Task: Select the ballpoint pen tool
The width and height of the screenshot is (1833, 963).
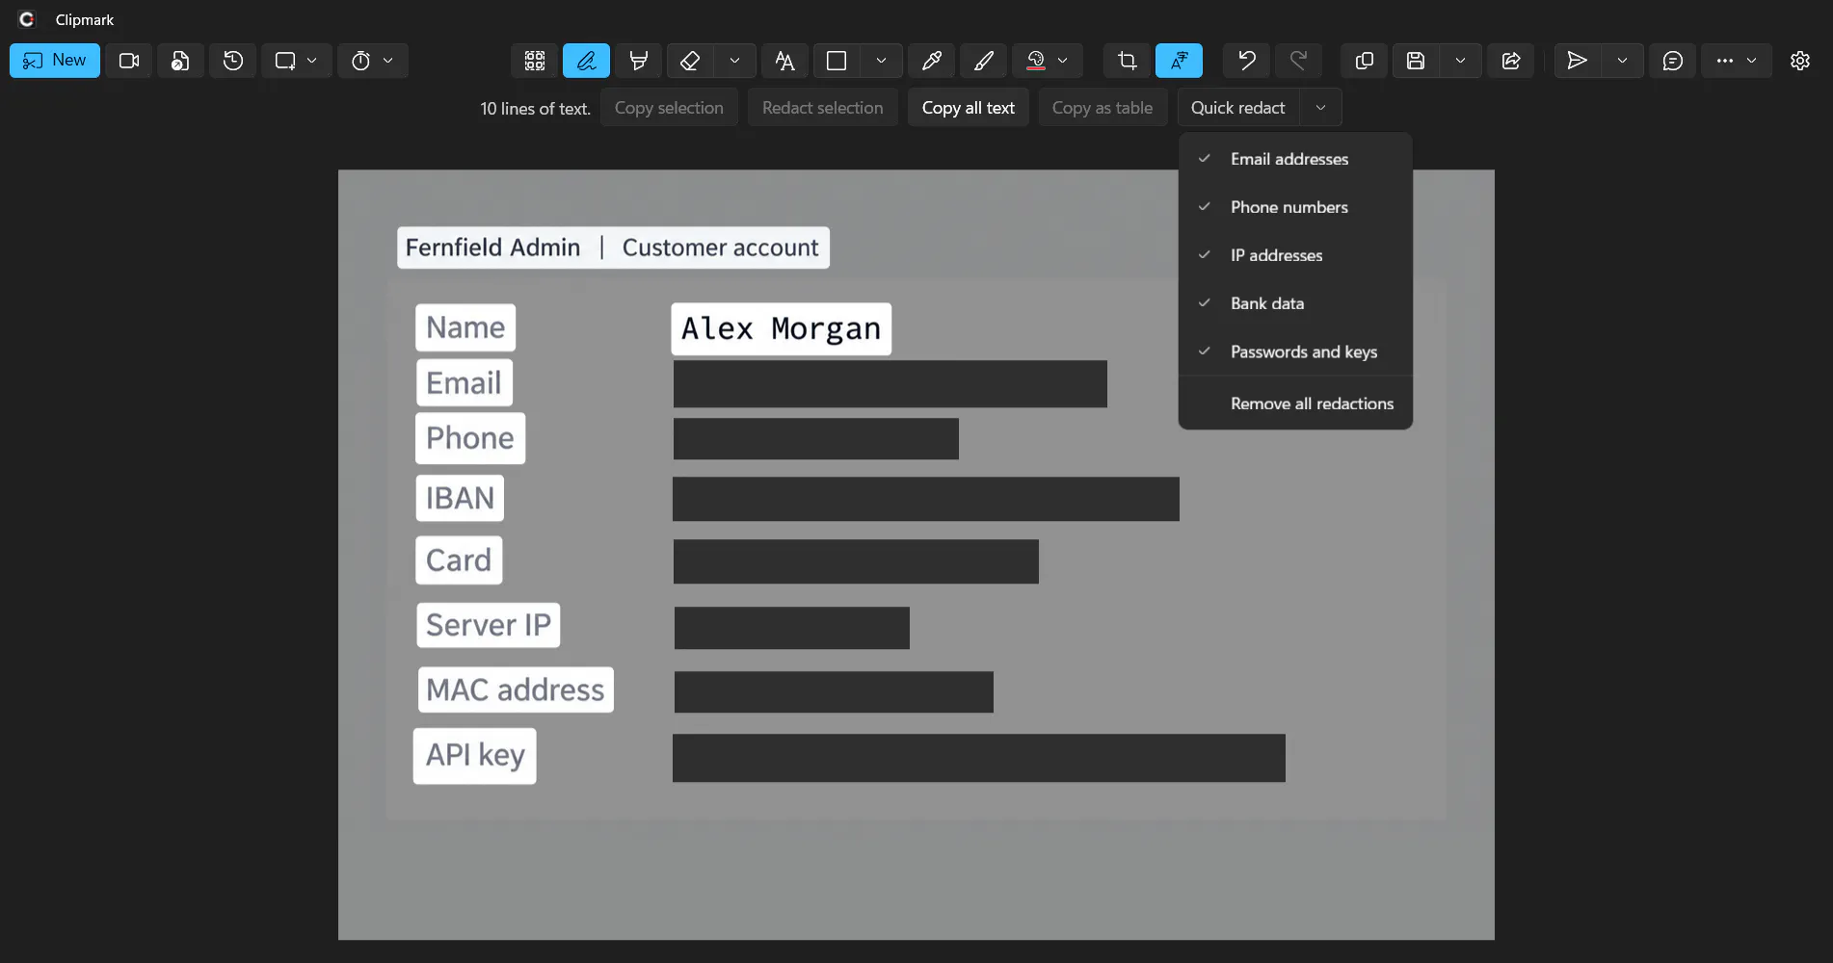Action: coord(586,61)
